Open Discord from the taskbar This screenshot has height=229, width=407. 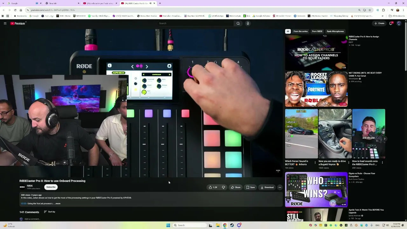pos(239,225)
